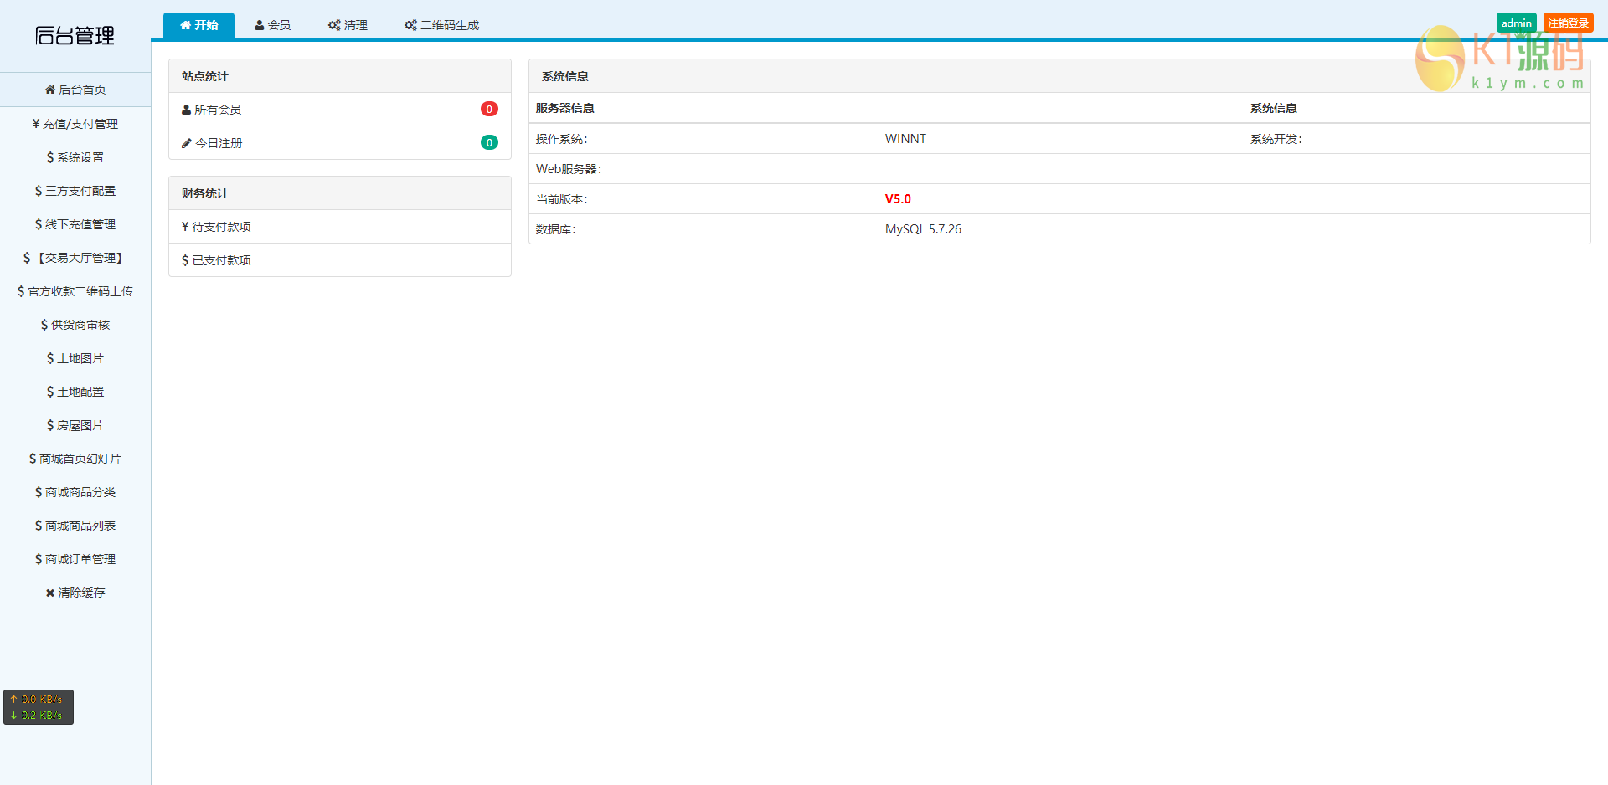This screenshot has height=785, width=1608.
Task: Click the dollar icon beside 商城商品分类
Action: (39, 492)
